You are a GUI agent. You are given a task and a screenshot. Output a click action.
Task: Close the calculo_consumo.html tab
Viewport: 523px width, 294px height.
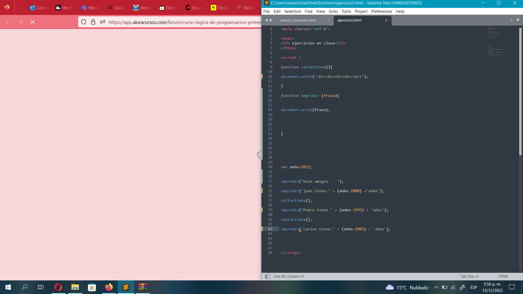click(x=328, y=20)
